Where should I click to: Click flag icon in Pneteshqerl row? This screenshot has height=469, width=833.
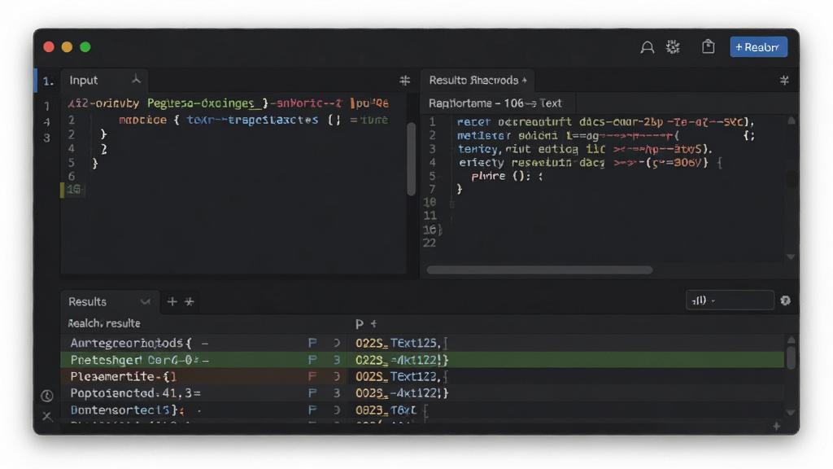(x=312, y=360)
